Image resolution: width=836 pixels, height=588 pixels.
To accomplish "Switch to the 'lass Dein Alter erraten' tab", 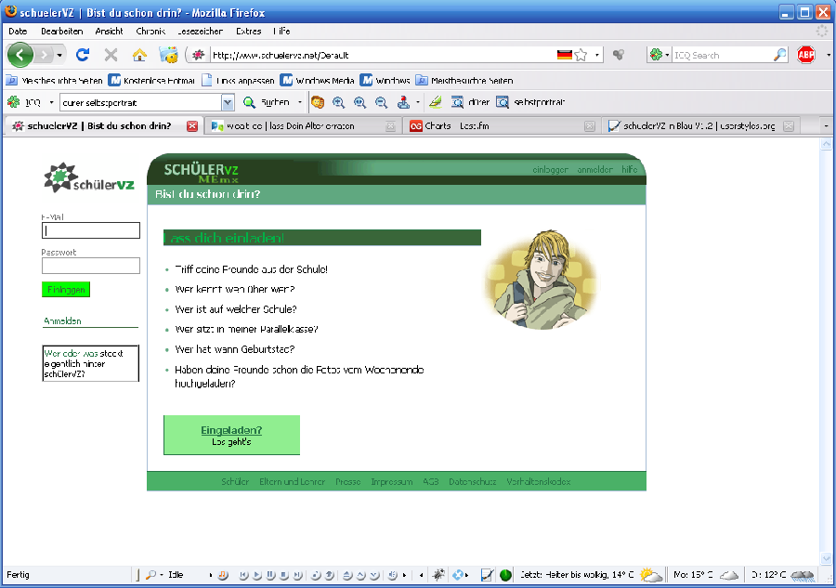I will (303, 125).
